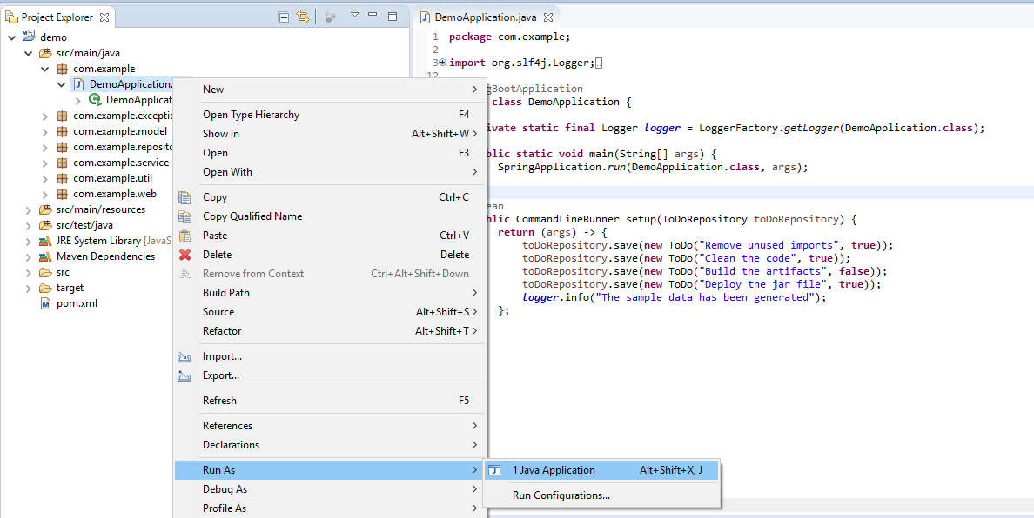The image size is (1034, 518).
Task: Maximize the Project Explorer panel
Action: coord(393,16)
